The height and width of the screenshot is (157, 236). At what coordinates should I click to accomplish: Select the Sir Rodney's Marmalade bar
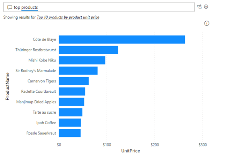tap(78, 71)
